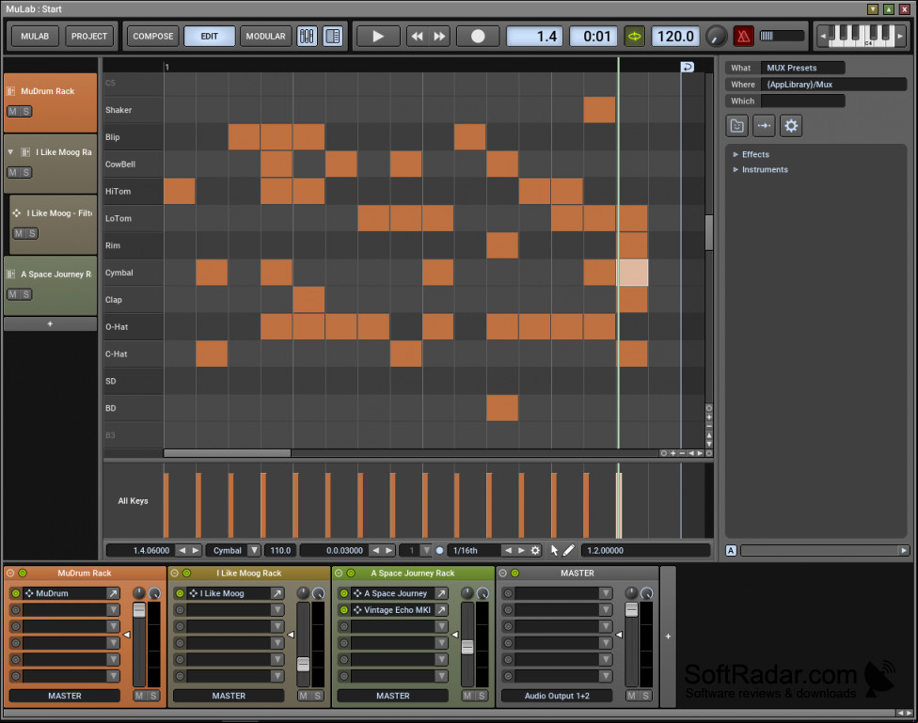Toggle the red metronome icon
Image resolution: width=918 pixels, height=723 pixels.
(743, 37)
